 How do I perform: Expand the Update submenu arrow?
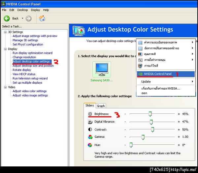coord(192,81)
